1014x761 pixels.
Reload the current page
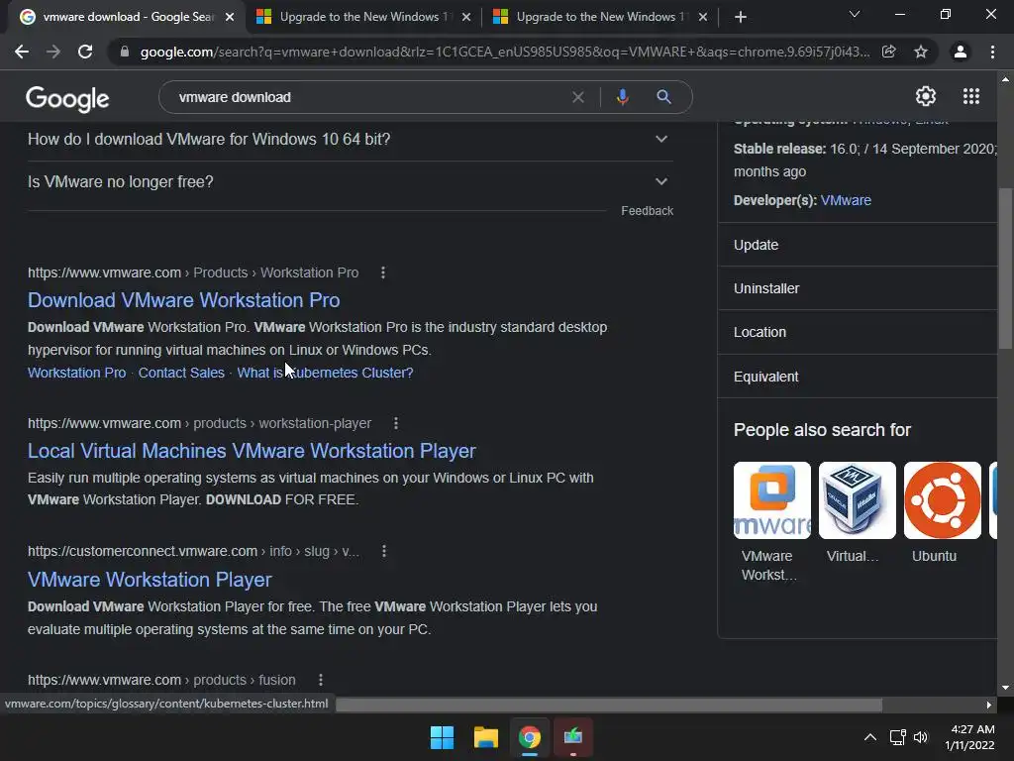[x=85, y=52]
